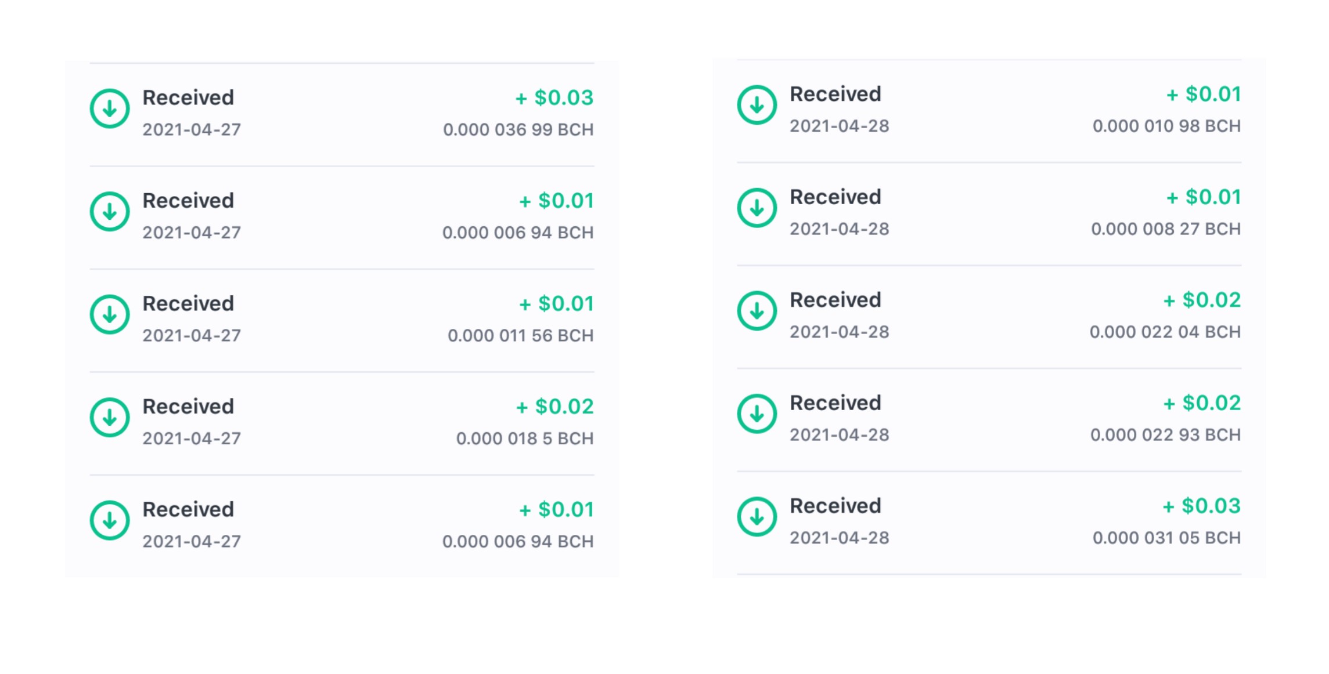Screen dimensions: 1329x674
Task: Open the 0.000 018 5 BCH transaction
Action: pyautogui.click(x=342, y=423)
